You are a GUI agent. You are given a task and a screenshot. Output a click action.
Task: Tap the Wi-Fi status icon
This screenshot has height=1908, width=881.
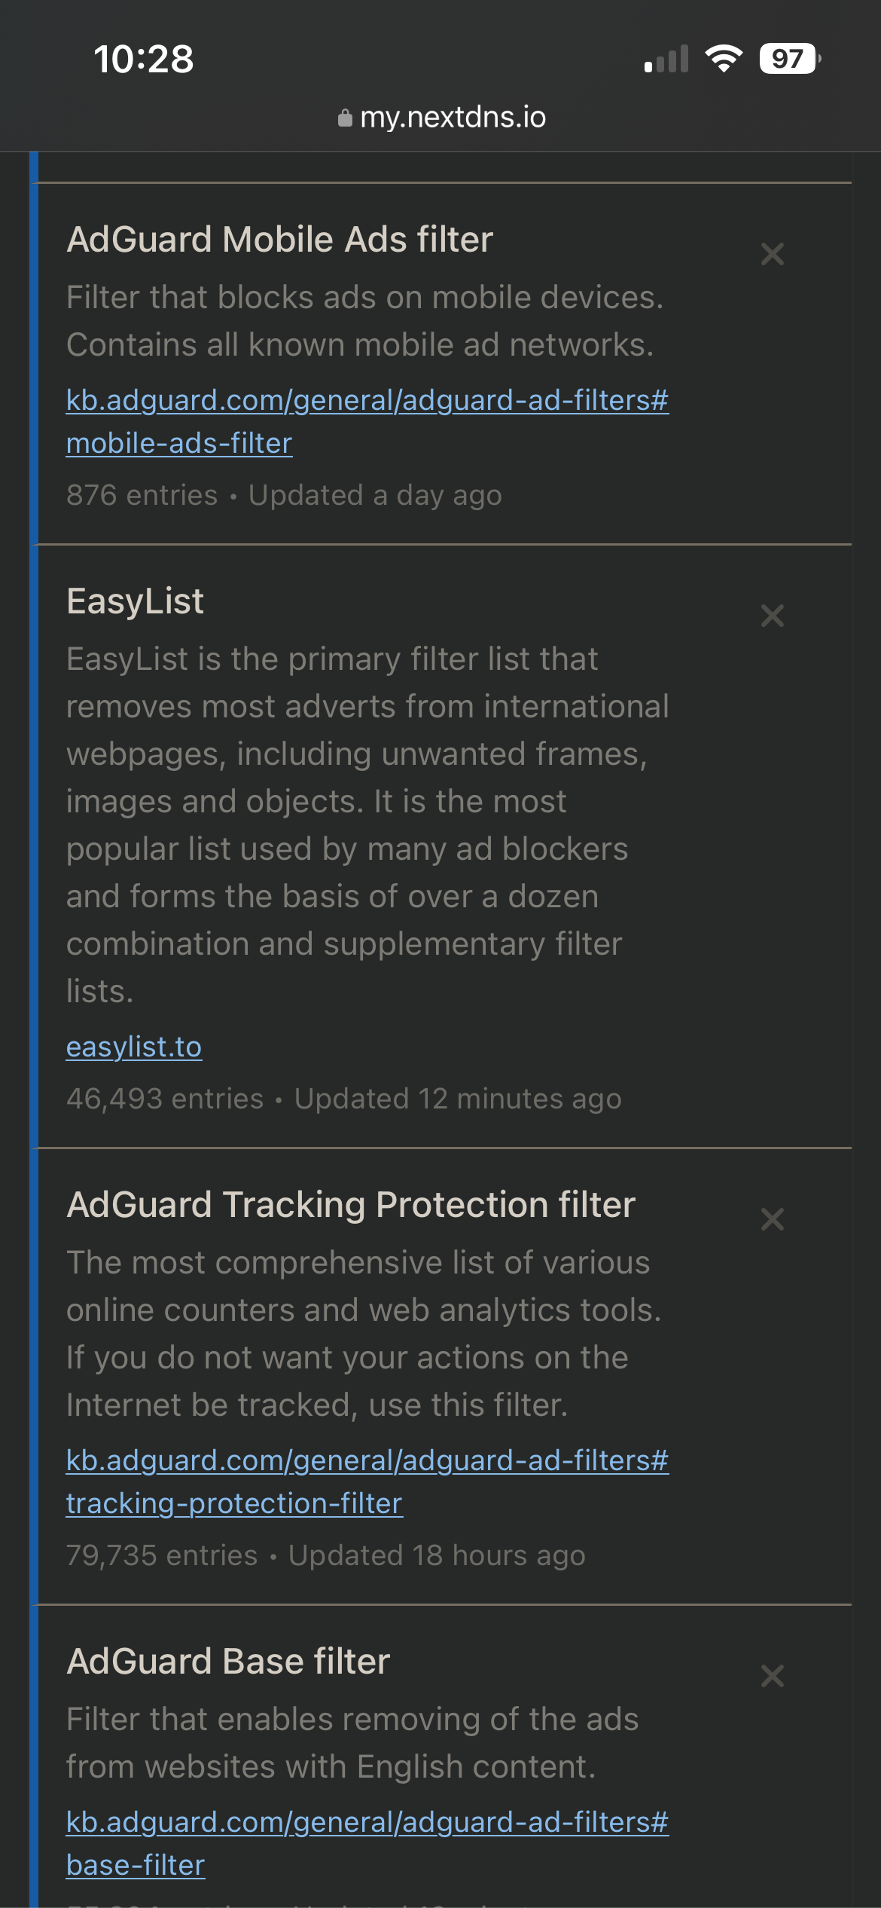pos(723,59)
